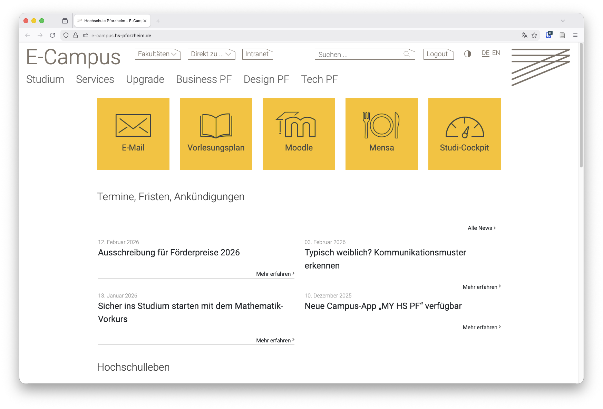The width and height of the screenshot is (603, 409).
Task: Switch the language to EN
Action: 496,53
